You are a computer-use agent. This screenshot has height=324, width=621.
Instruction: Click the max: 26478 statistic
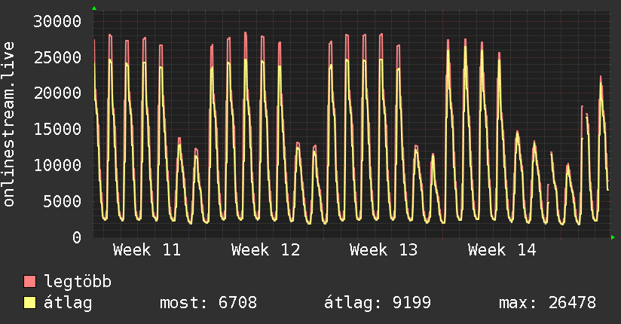pyautogui.click(x=547, y=303)
